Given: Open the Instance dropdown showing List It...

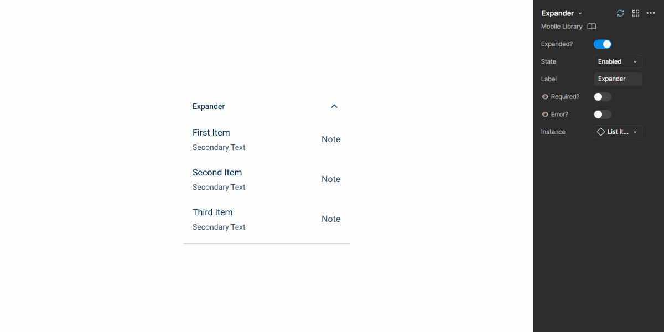Looking at the screenshot, I should point(618,132).
